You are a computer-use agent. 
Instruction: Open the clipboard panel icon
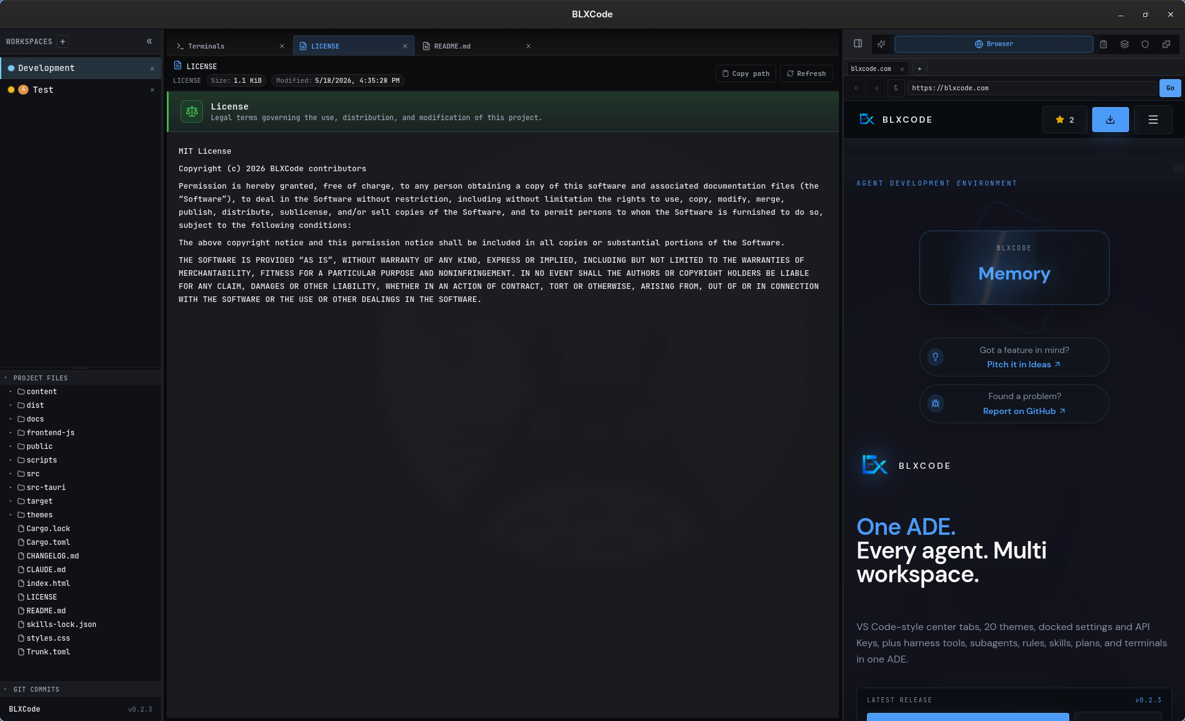click(x=1103, y=44)
